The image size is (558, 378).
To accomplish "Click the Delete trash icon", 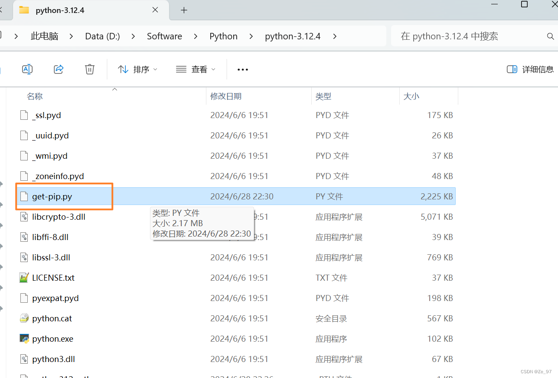I will coord(90,69).
